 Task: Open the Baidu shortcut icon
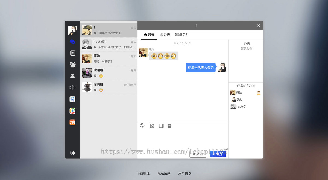point(72,99)
